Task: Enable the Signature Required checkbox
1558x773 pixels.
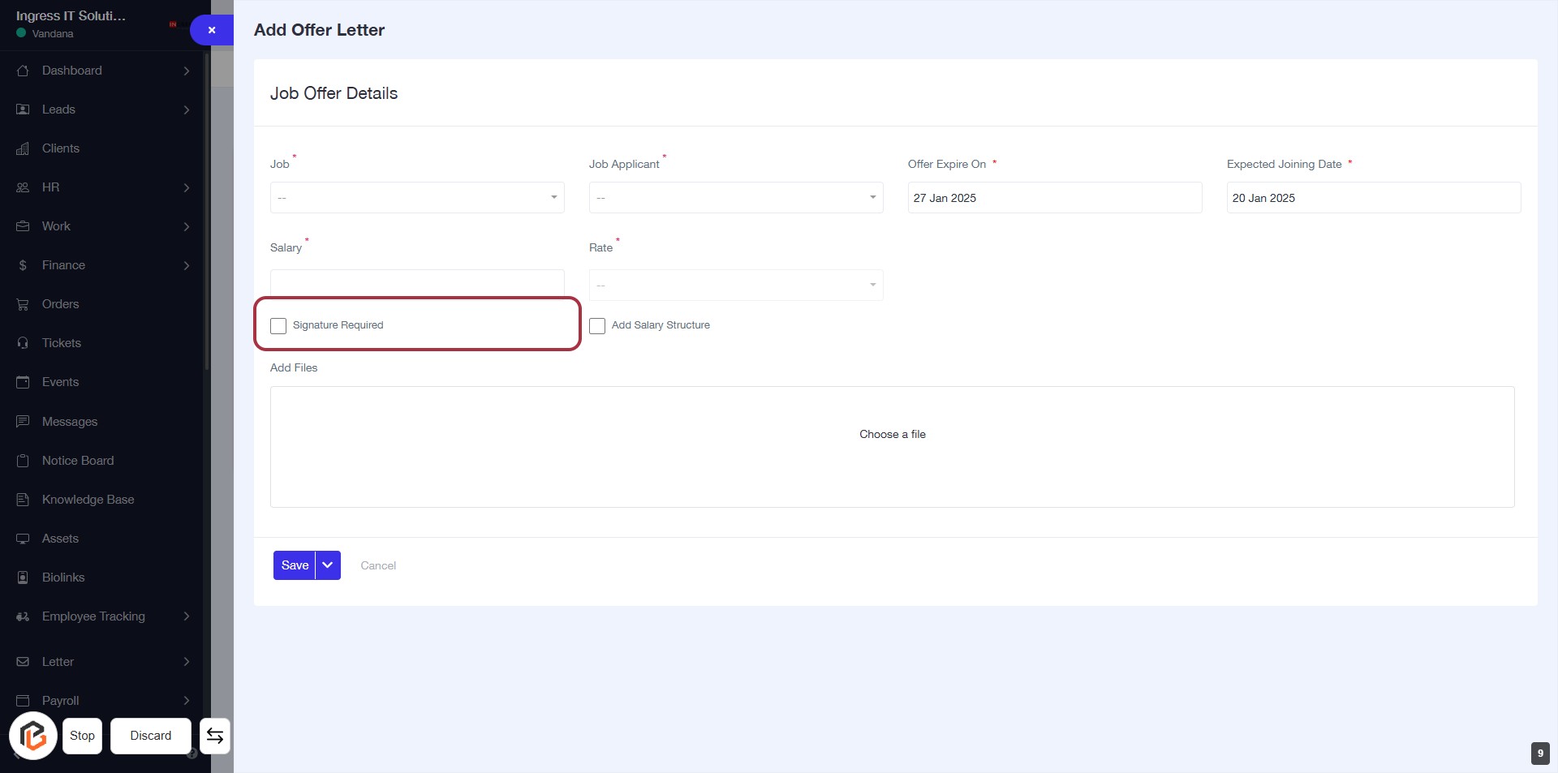Action: point(278,326)
